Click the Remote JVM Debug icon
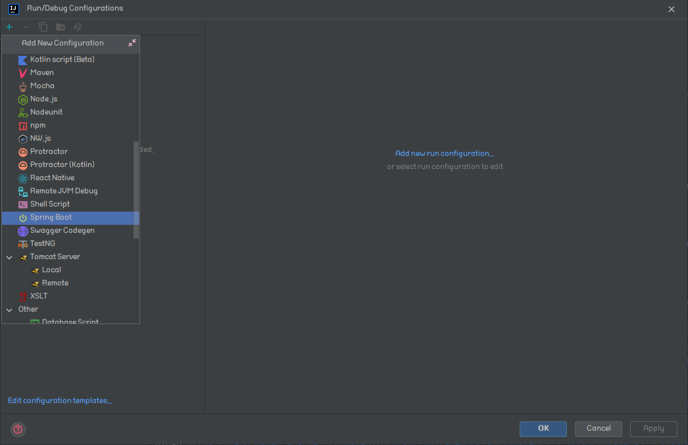 [23, 191]
